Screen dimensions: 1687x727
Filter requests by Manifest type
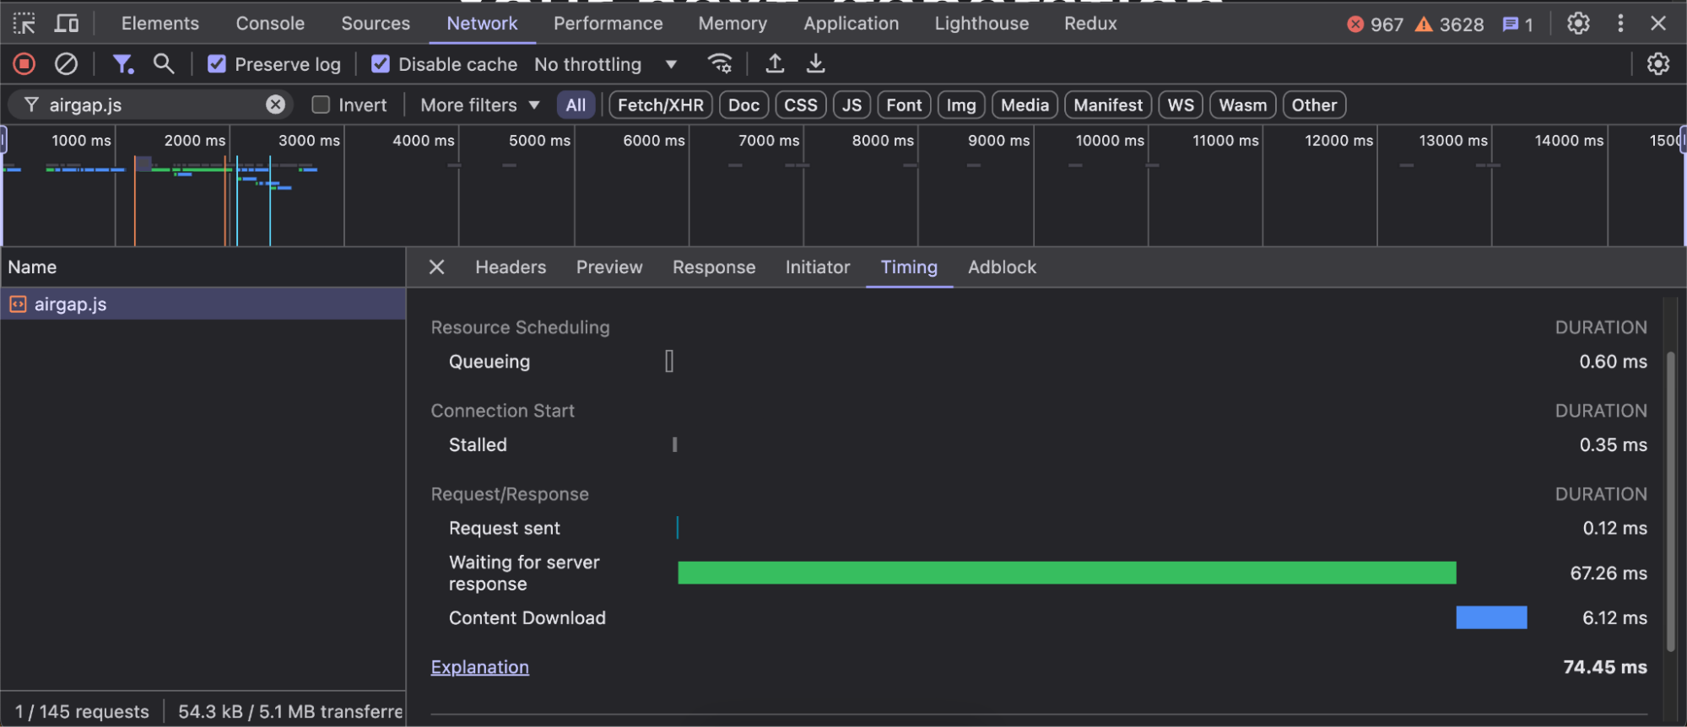1108,105
